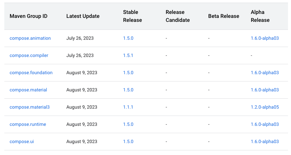This screenshot has width=291, height=155.
Task: Open compose.foundation alpha release 1.6.0-alpha03
Action: click(265, 73)
